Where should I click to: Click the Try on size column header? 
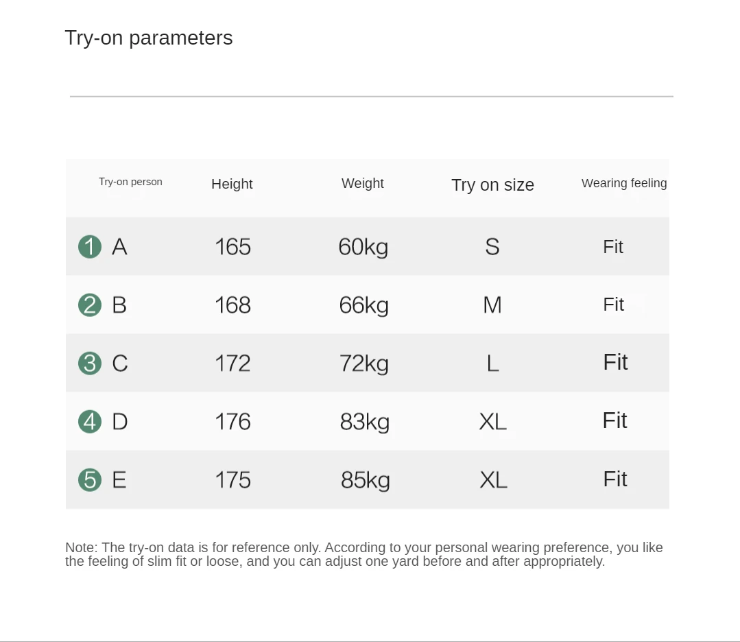pyautogui.click(x=492, y=185)
